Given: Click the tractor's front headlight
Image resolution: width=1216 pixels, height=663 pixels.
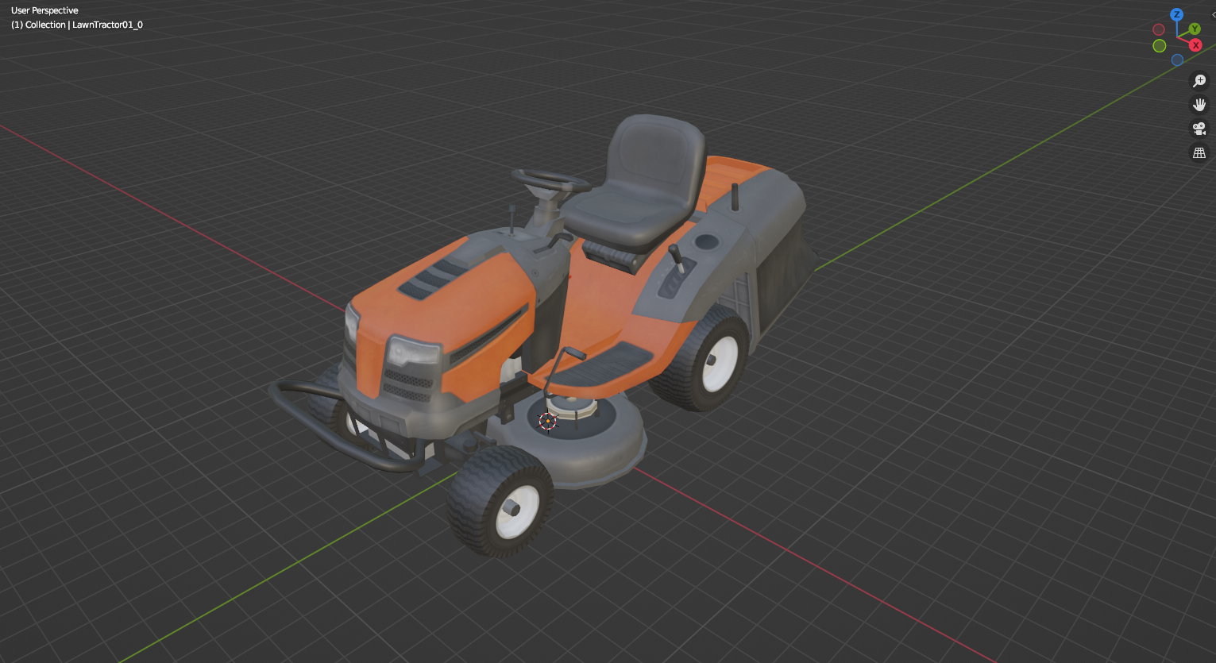Looking at the screenshot, I should pyautogui.click(x=411, y=351).
